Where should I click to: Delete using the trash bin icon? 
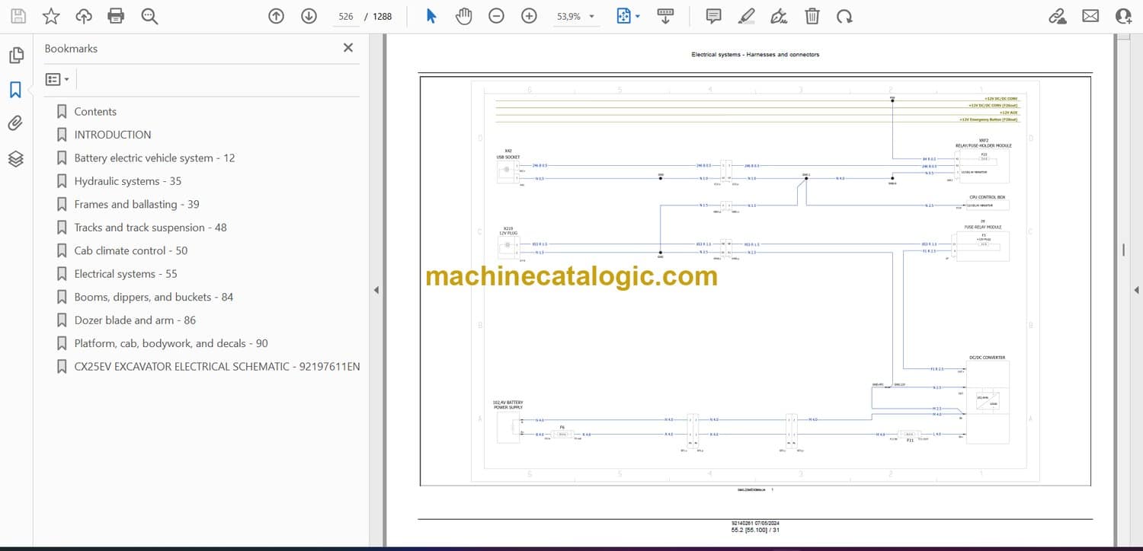coord(812,16)
